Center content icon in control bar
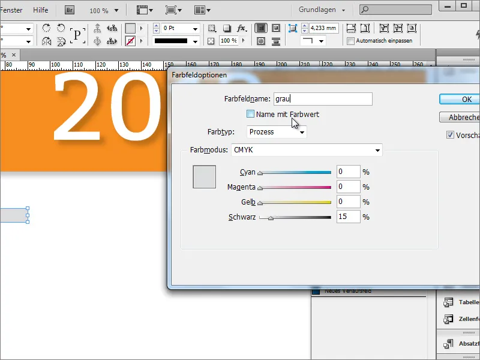This screenshot has width=480, height=360. [412, 28]
